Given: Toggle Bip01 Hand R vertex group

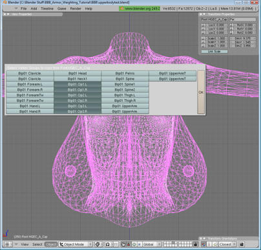Looking at the screenshot, I should 30,111.
